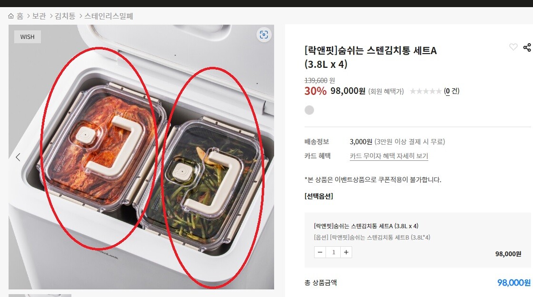Increase quantity with the plus button
Viewport: 533px width, 297px height.
tap(346, 252)
